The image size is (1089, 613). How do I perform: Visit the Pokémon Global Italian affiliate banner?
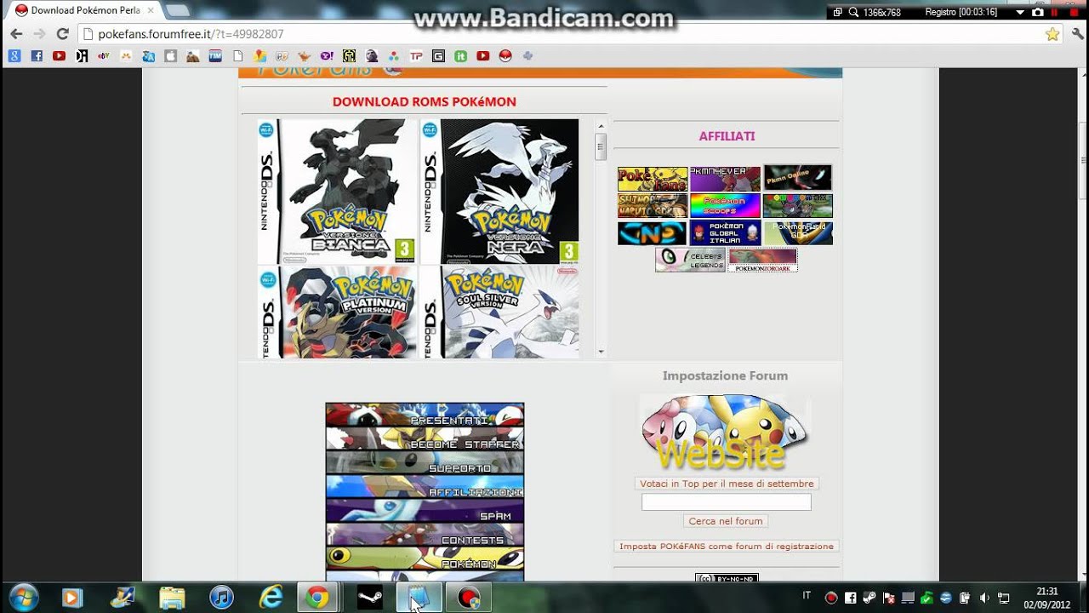pyautogui.click(x=725, y=233)
